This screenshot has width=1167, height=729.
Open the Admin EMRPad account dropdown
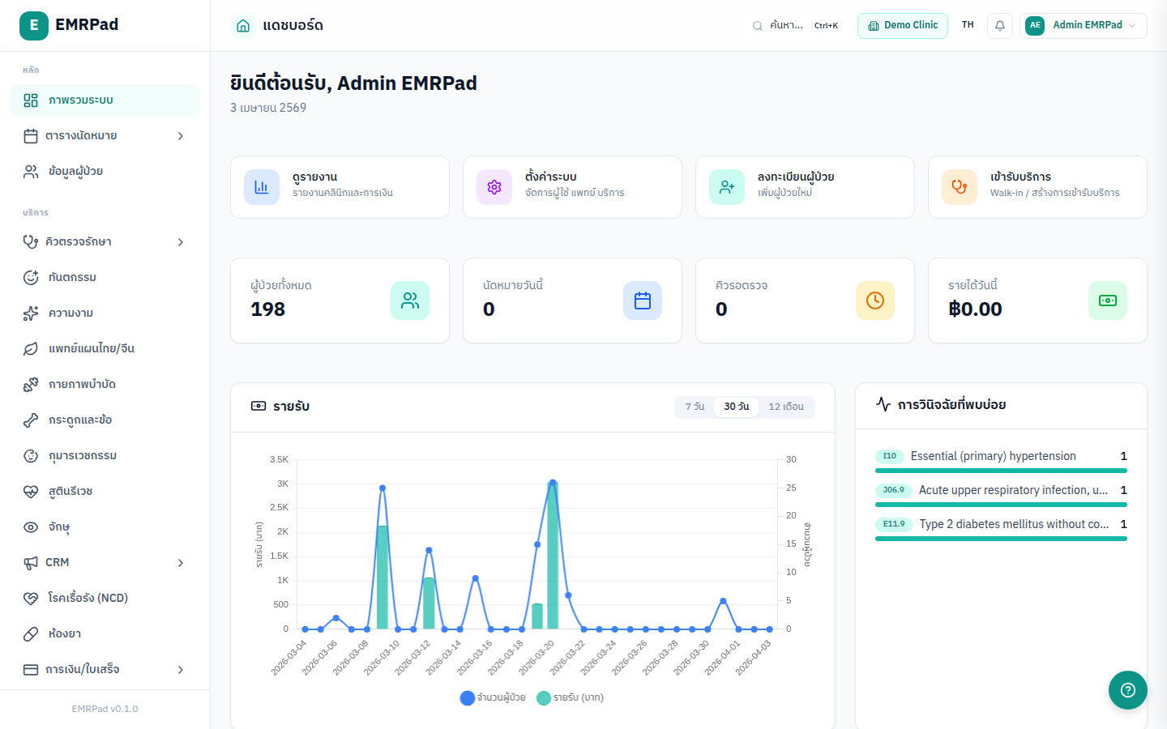[x=1084, y=25]
